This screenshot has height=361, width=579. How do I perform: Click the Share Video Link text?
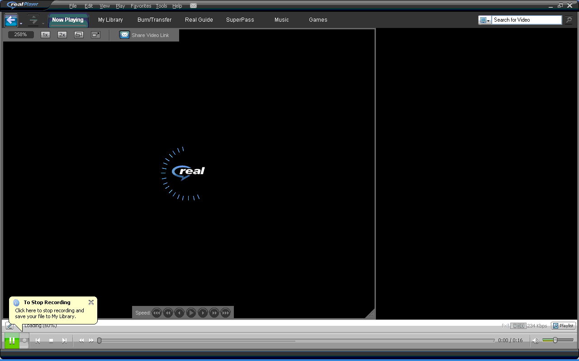pyautogui.click(x=150, y=35)
